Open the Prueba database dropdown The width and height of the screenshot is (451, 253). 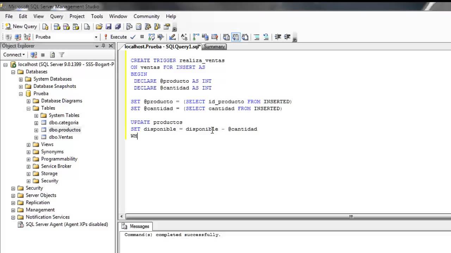point(66,37)
